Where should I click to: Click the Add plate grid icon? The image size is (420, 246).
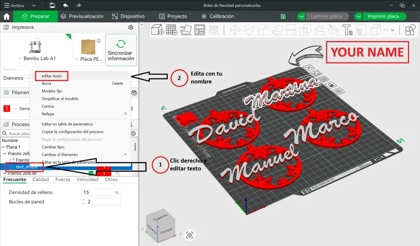coord(171,30)
